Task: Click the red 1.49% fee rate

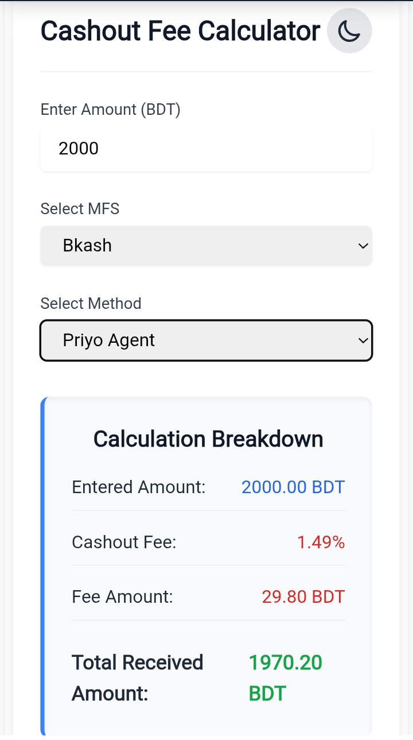Action: point(321,542)
